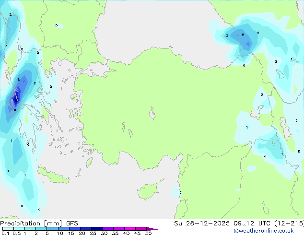Click the legend swatch between 20 and 25
Screen dimensions: 304x235
[85, 229]
